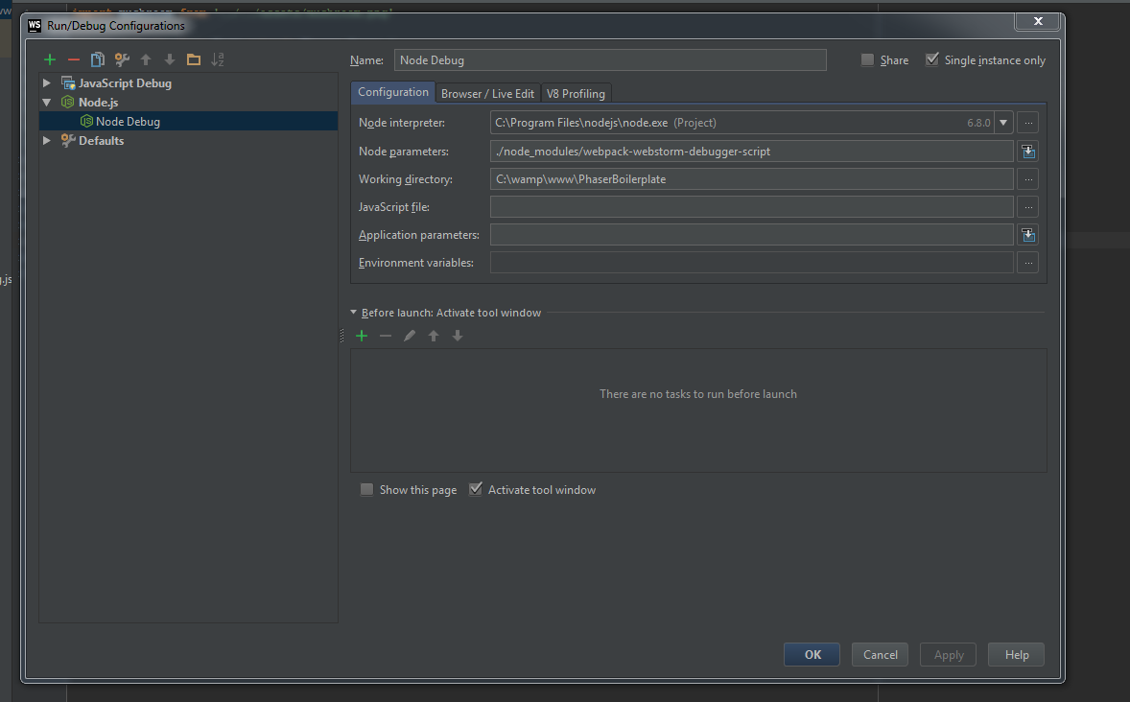
Task: Edit a Before launch task with the pencil icon
Action: click(x=410, y=336)
